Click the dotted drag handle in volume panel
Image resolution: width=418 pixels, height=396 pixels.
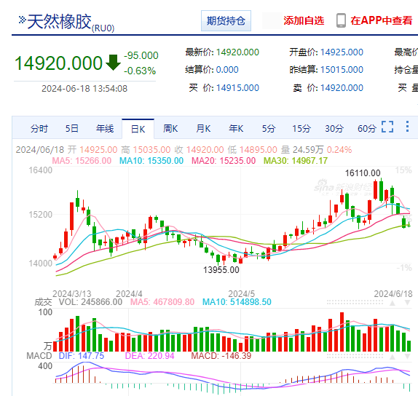(355, 303)
